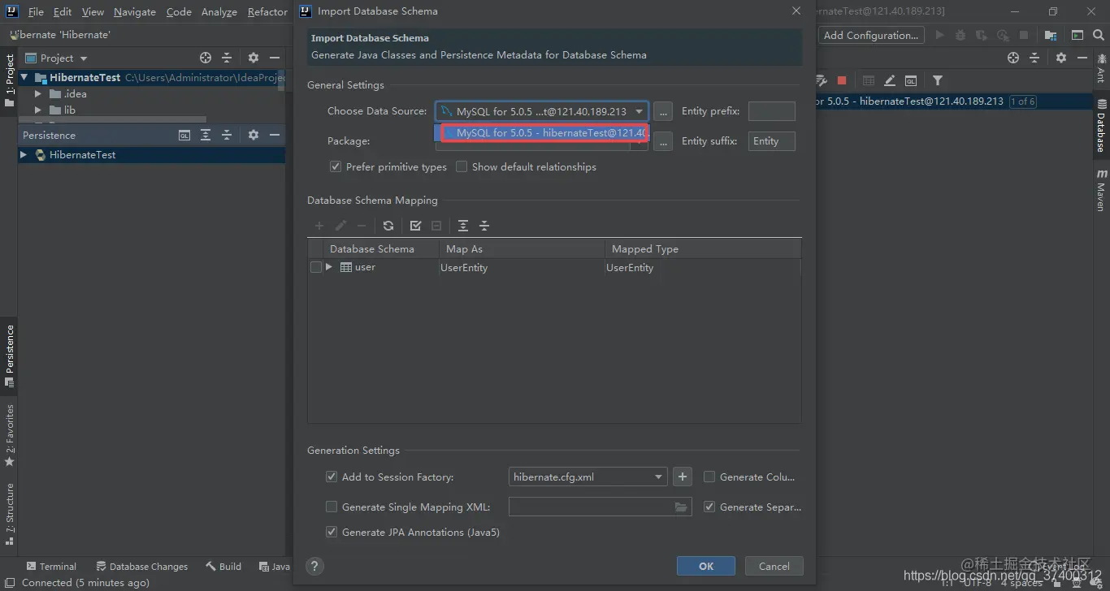Toggle Generate JPA Annotations (Java5) checkbox
Screen dimensions: 1110x591
(332, 532)
